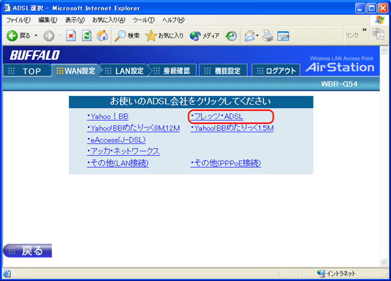Click the Stop loading icon
This screenshot has width=391, height=281.
[71, 36]
